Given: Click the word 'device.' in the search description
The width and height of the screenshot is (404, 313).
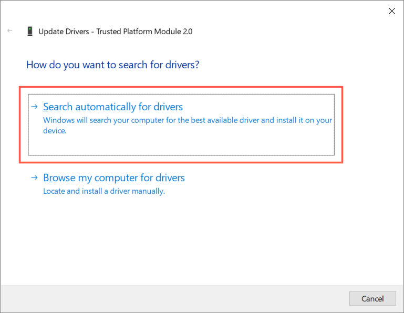Looking at the screenshot, I should click(55, 131).
